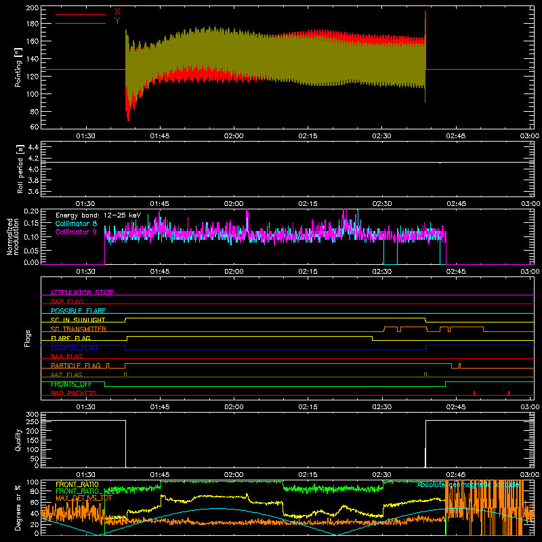542x542 pixels.
Task: Click the ATTENUATOR_STATE flag label
Action: [x=82, y=293]
